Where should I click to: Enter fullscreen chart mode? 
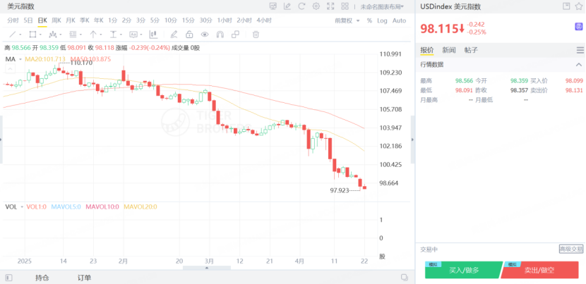(x=330, y=6)
